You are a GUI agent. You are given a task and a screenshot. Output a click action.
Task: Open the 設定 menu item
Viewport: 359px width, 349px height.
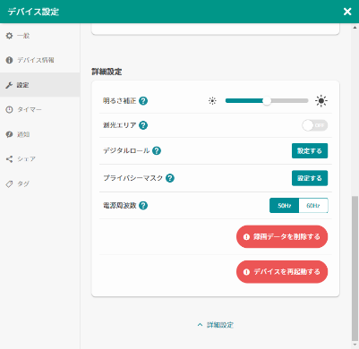[x=40, y=85]
